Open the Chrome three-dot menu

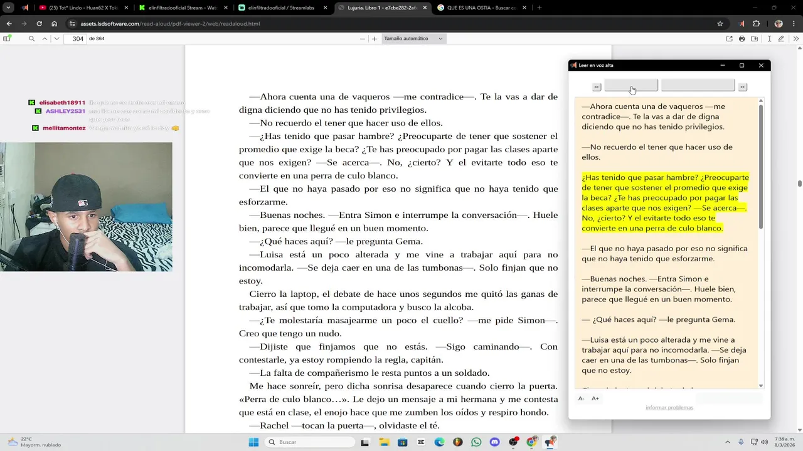click(x=794, y=24)
